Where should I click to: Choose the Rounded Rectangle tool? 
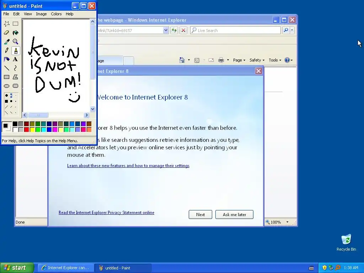16,86
